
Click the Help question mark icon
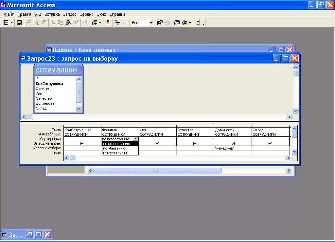pyautogui.click(x=198, y=23)
